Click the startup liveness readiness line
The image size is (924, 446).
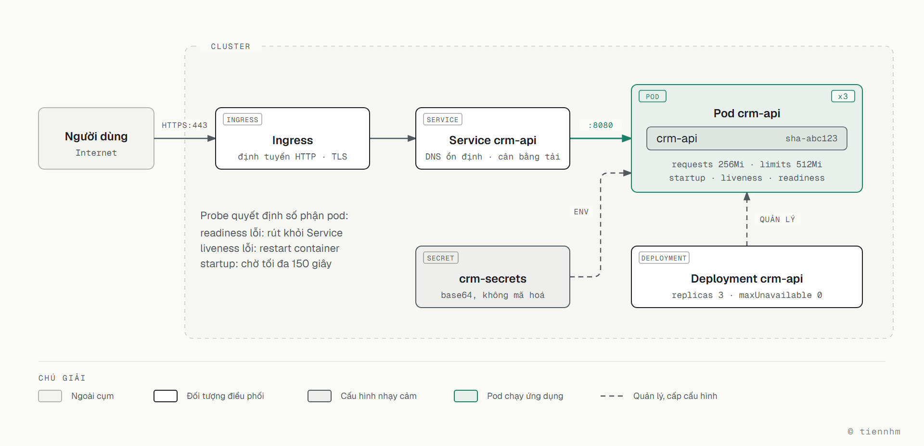coord(747,178)
